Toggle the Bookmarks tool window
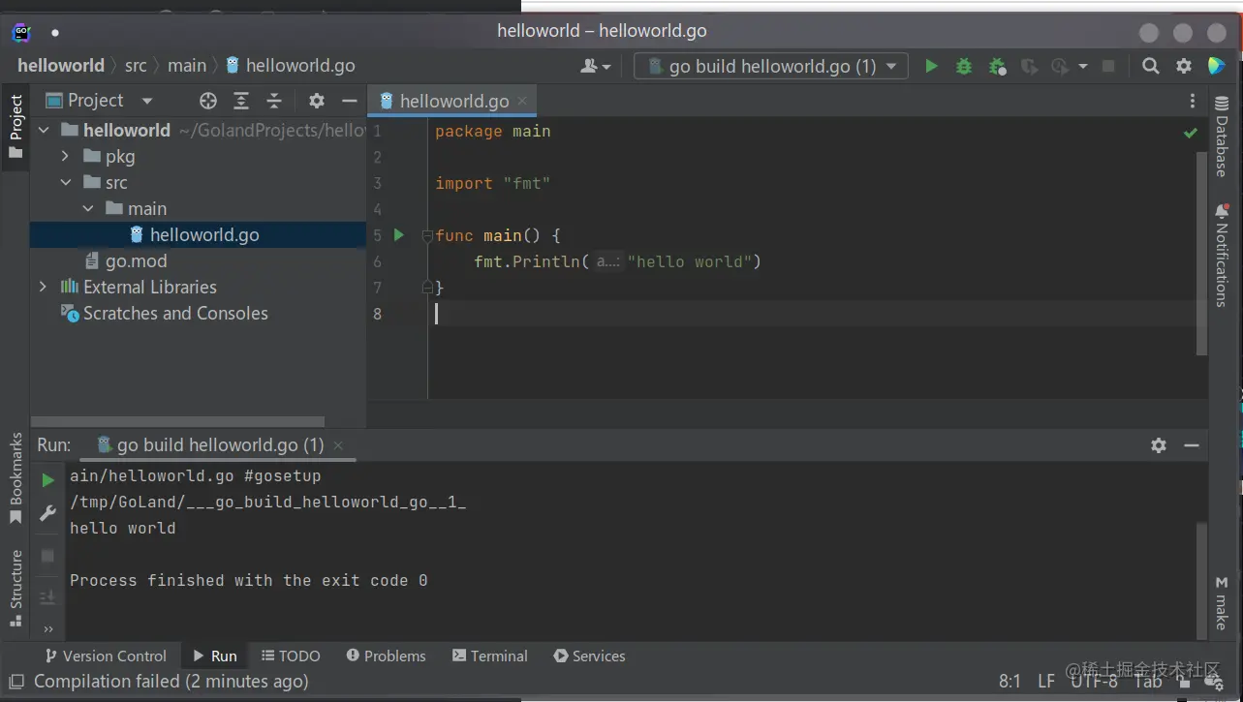1243x702 pixels. point(16,477)
